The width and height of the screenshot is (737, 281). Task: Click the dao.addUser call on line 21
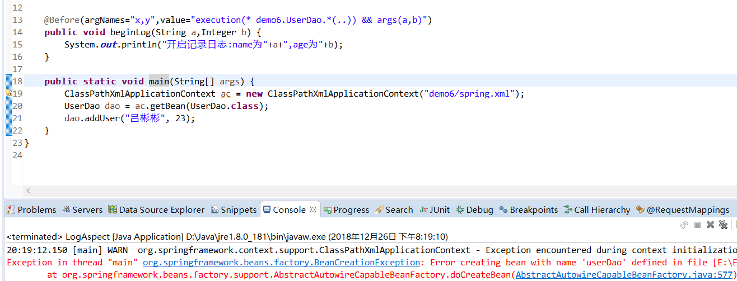(x=130, y=118)
